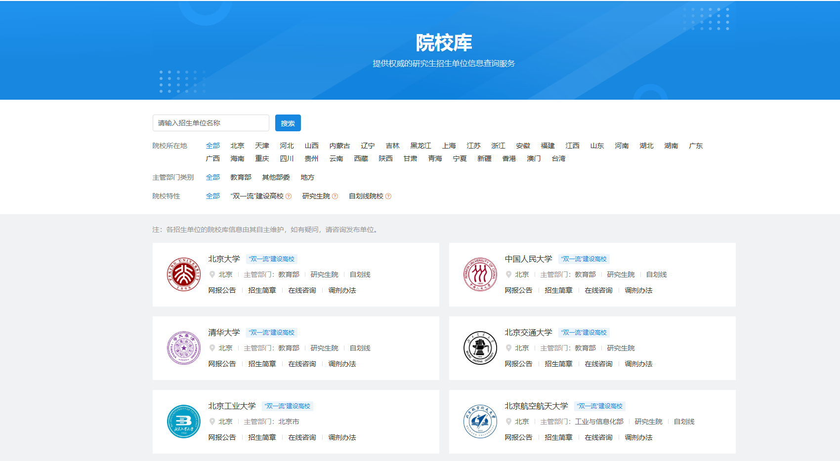Filter by 自划线院校 characteristic
The height and width of the screenshot is (461, 840).
[x=366, y=196]
